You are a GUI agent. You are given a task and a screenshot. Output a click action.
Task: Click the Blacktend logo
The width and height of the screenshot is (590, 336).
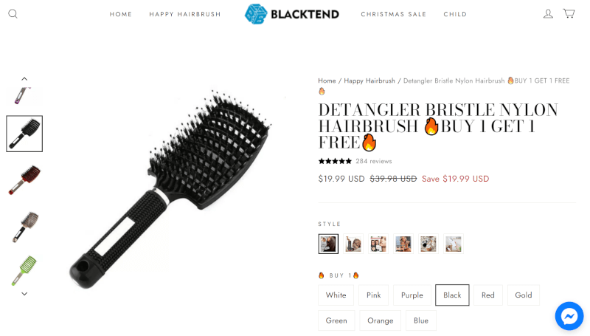[291, 14]
